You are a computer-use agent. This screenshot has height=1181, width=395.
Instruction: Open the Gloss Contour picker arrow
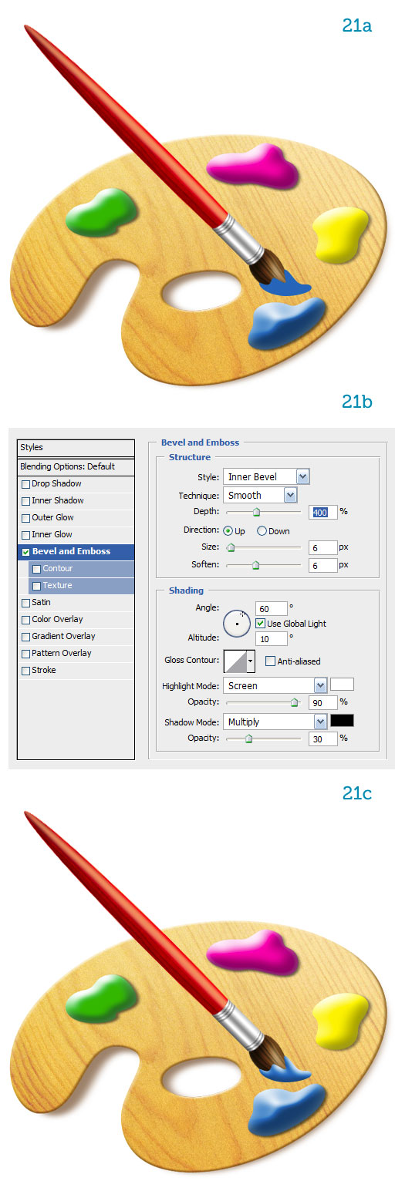251,661
